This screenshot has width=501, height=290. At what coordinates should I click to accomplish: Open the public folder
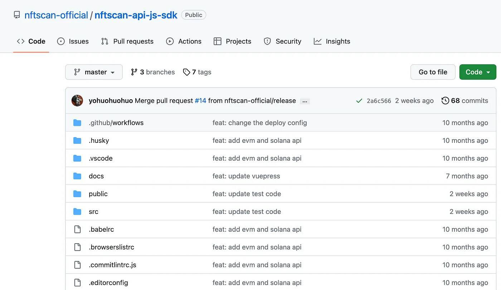coord(98,194)
